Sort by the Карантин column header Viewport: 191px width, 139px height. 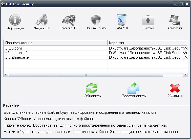147,43
